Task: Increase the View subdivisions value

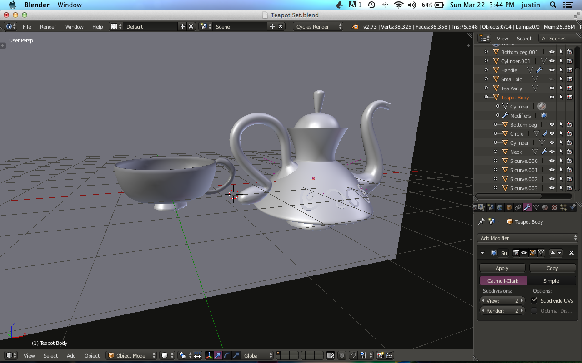Action: [522, 300]
